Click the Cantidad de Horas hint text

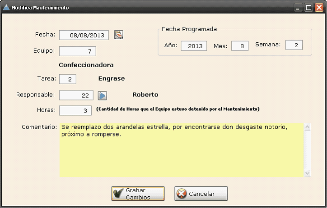click(178, 109)
